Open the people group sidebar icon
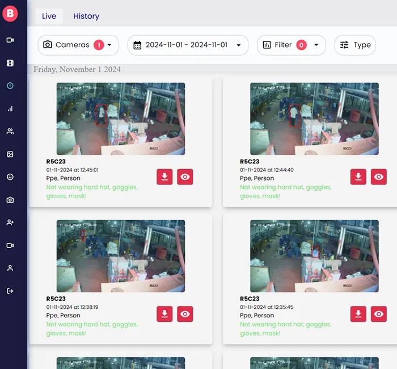This screenshot has height=369, width=397. point(10,131)
